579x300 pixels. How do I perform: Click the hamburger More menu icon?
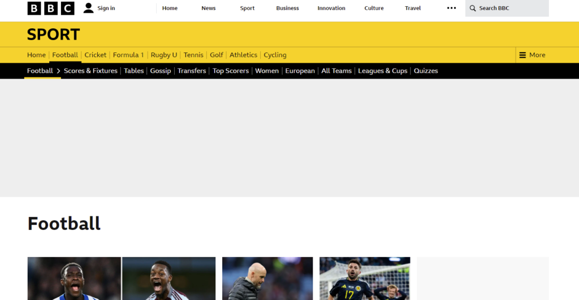[x=522, y=55]
